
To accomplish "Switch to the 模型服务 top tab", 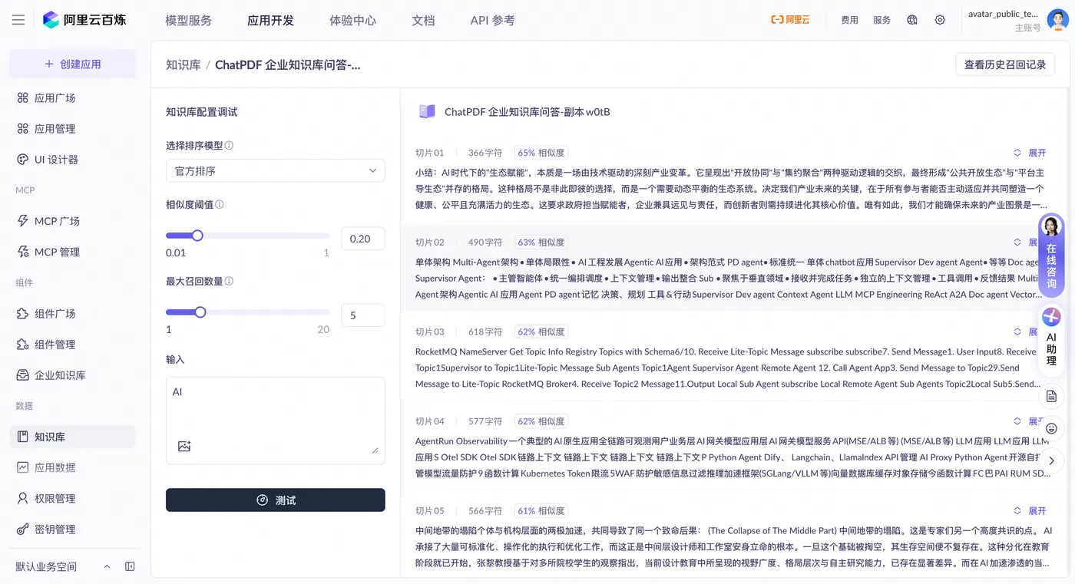I will pos(188,21).
